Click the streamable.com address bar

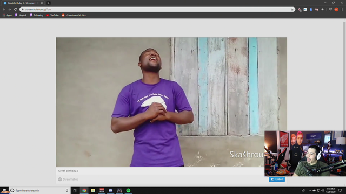pos(157,10)
